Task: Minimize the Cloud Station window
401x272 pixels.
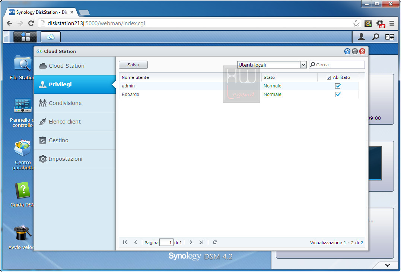Action: pyautogui.click(x=355, y=51)
